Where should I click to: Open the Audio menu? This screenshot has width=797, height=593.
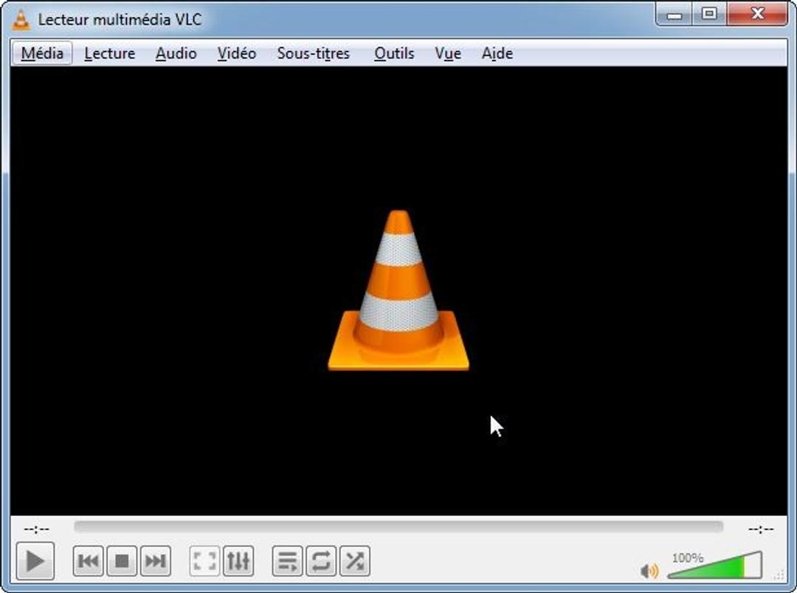pyautogui.click(x=175, y=53)
